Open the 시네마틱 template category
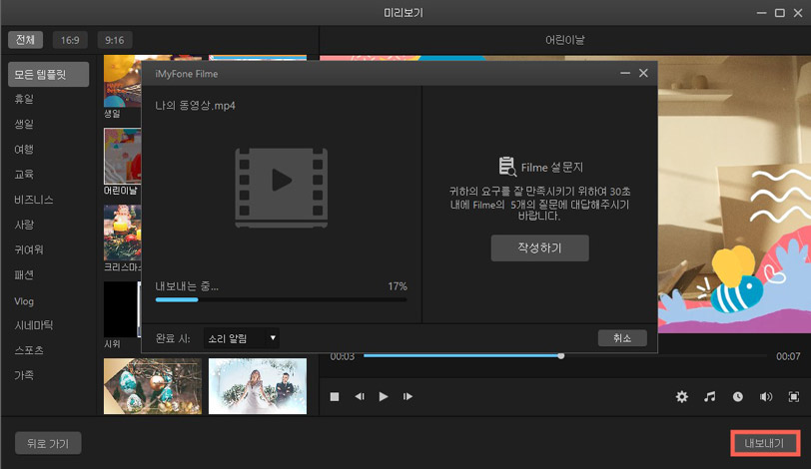 34,325
